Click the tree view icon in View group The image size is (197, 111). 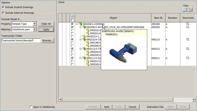coord(190,10)
